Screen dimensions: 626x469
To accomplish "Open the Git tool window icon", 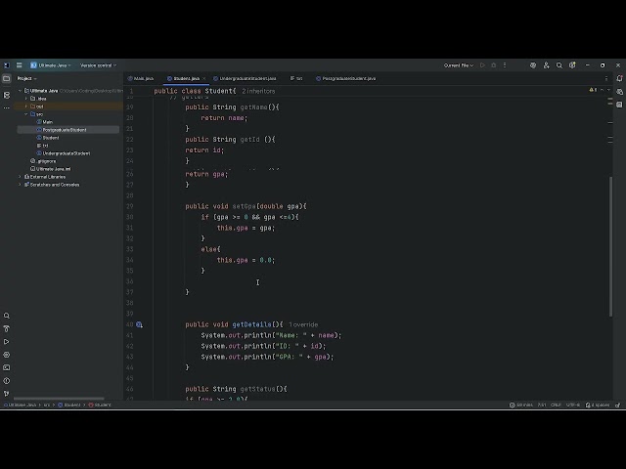I will (x=7, y=394).
